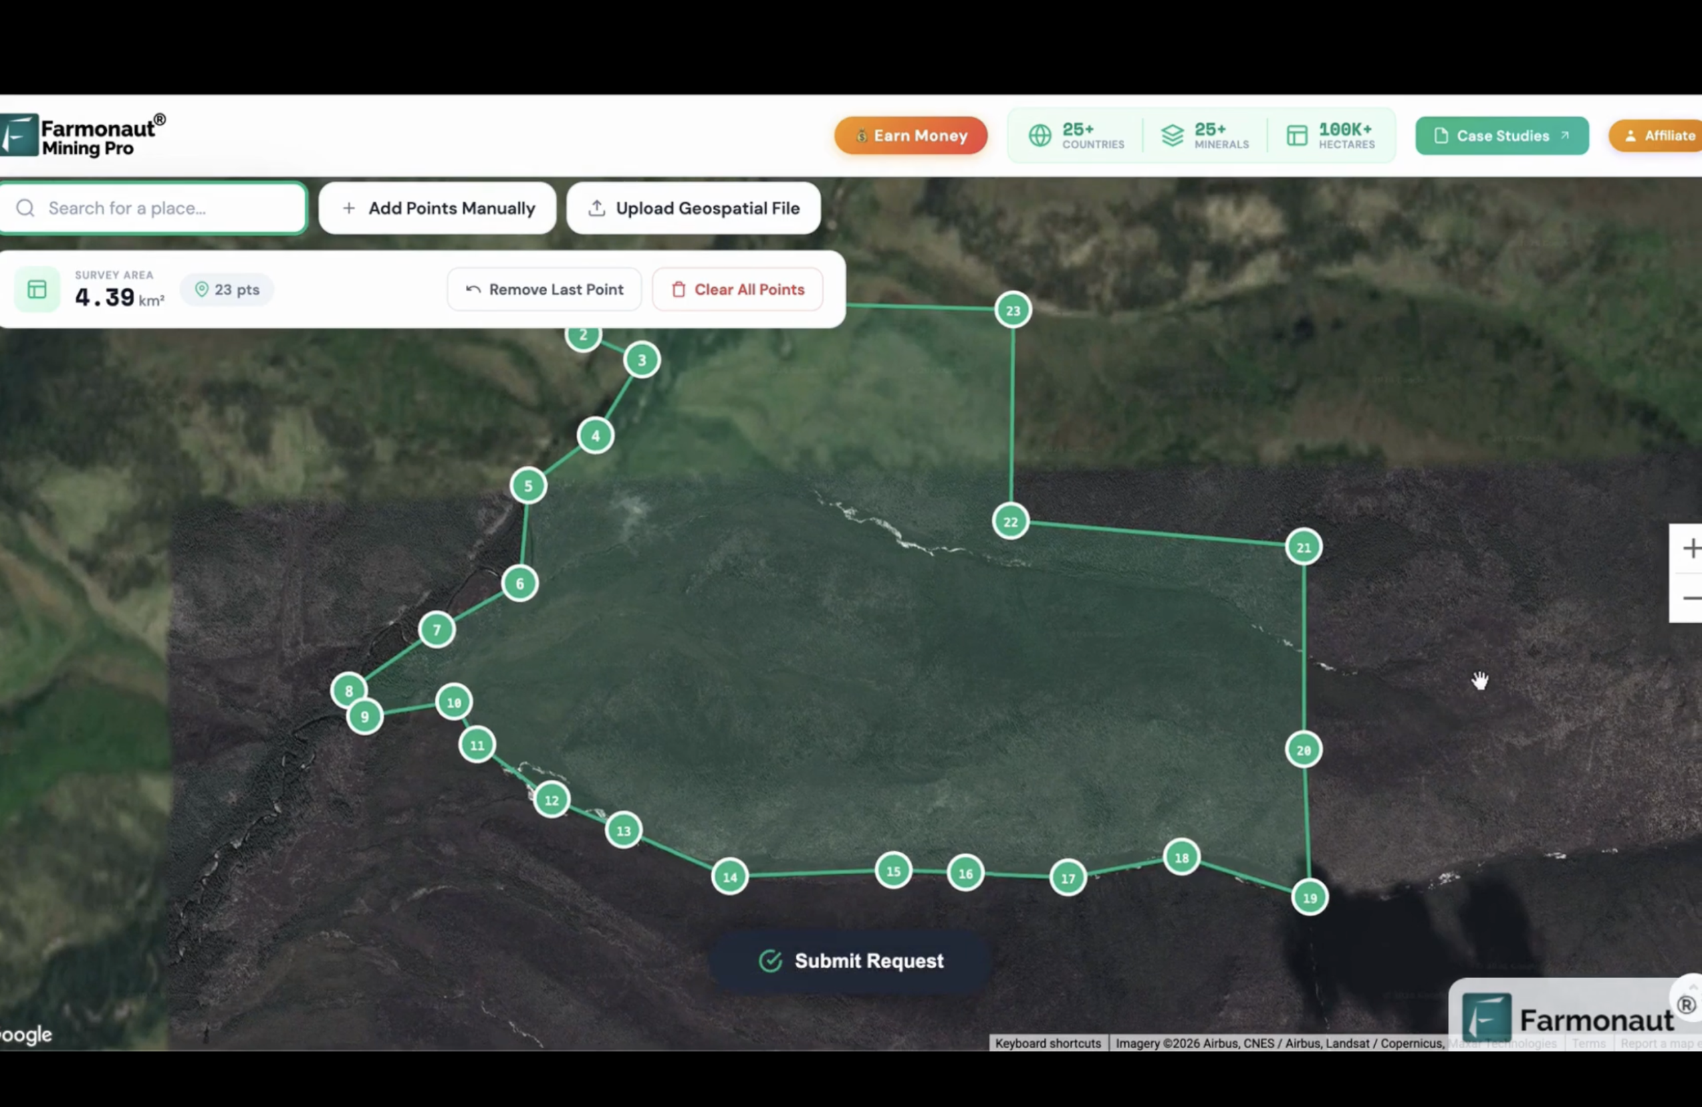Image resolution: width=1702 pixels, height=1107 pixels.
Task: Select polygon point marker 15
Action: (894, 871)
